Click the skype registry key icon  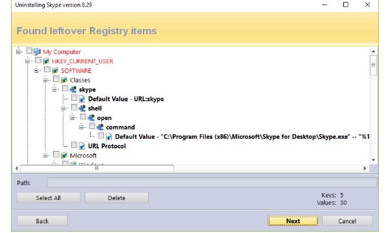tap(73, 89)
